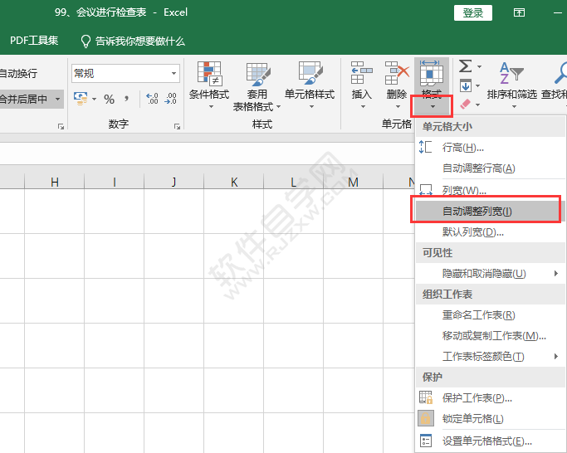Click the Fill down icon
567x453 pixels.
click(466, 85)
